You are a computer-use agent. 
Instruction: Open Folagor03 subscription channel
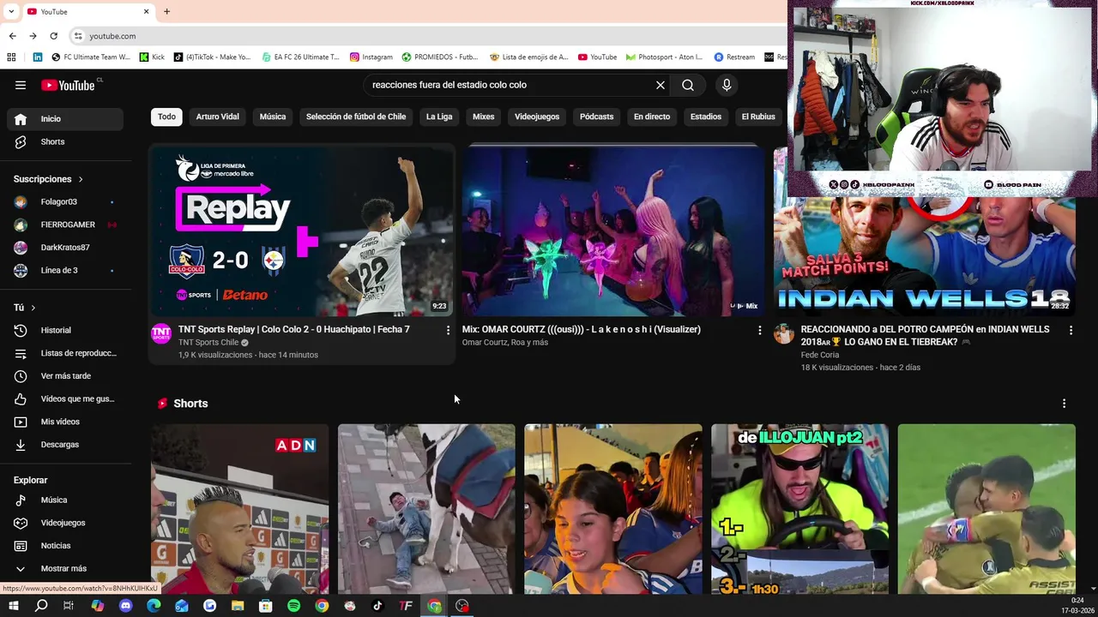pos(65,202)
